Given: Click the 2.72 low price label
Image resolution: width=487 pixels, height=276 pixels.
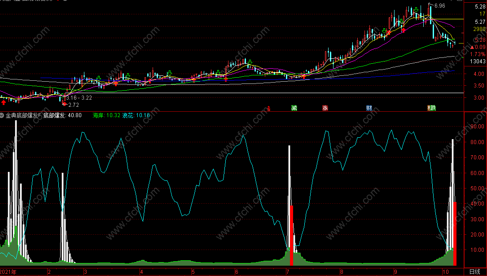Looking at the screenshot, I should [74, 105].
